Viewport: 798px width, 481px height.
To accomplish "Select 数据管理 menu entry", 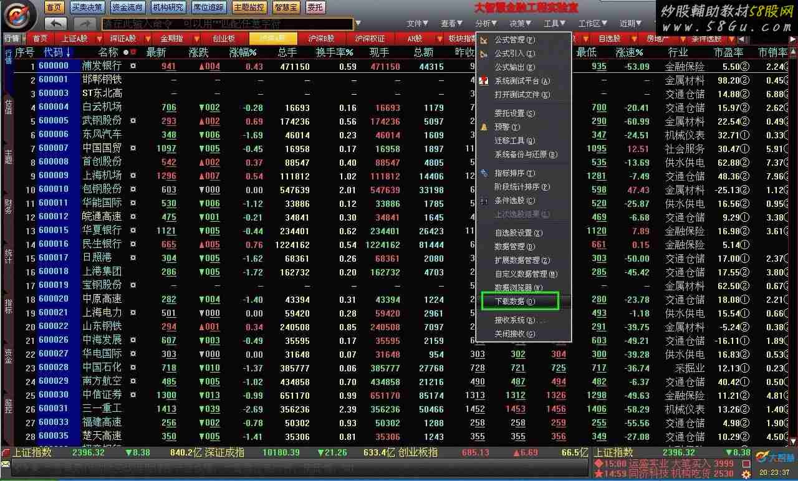I will (524, 247).
